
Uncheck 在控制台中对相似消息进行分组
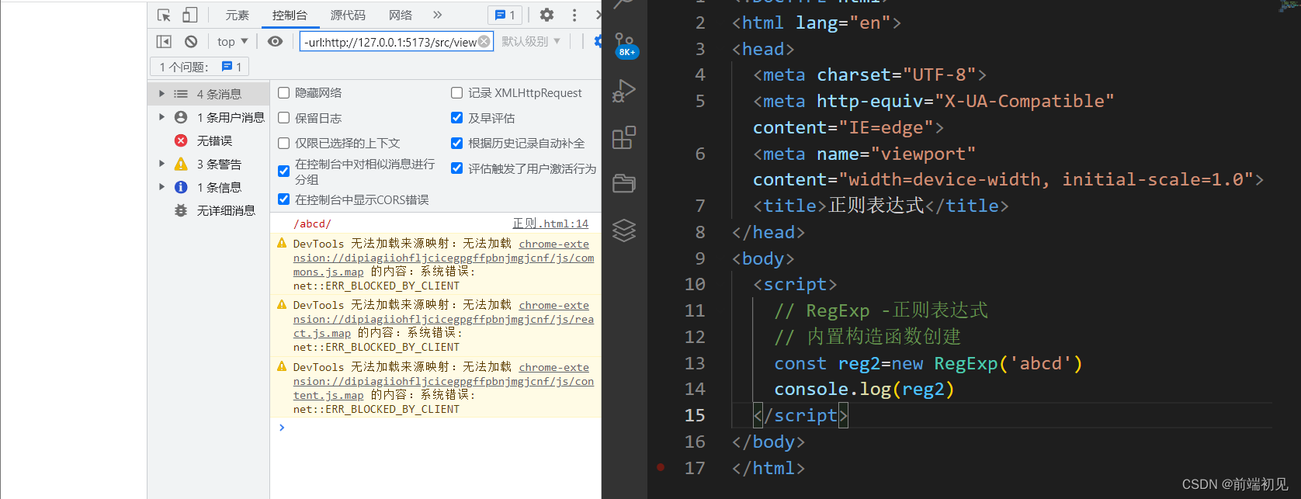[284, 172]
